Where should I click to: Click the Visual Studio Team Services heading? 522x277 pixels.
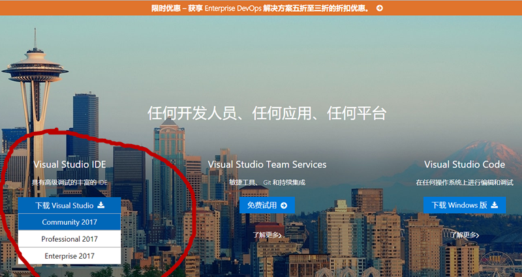pyautogui.click(x=267, y=164)
